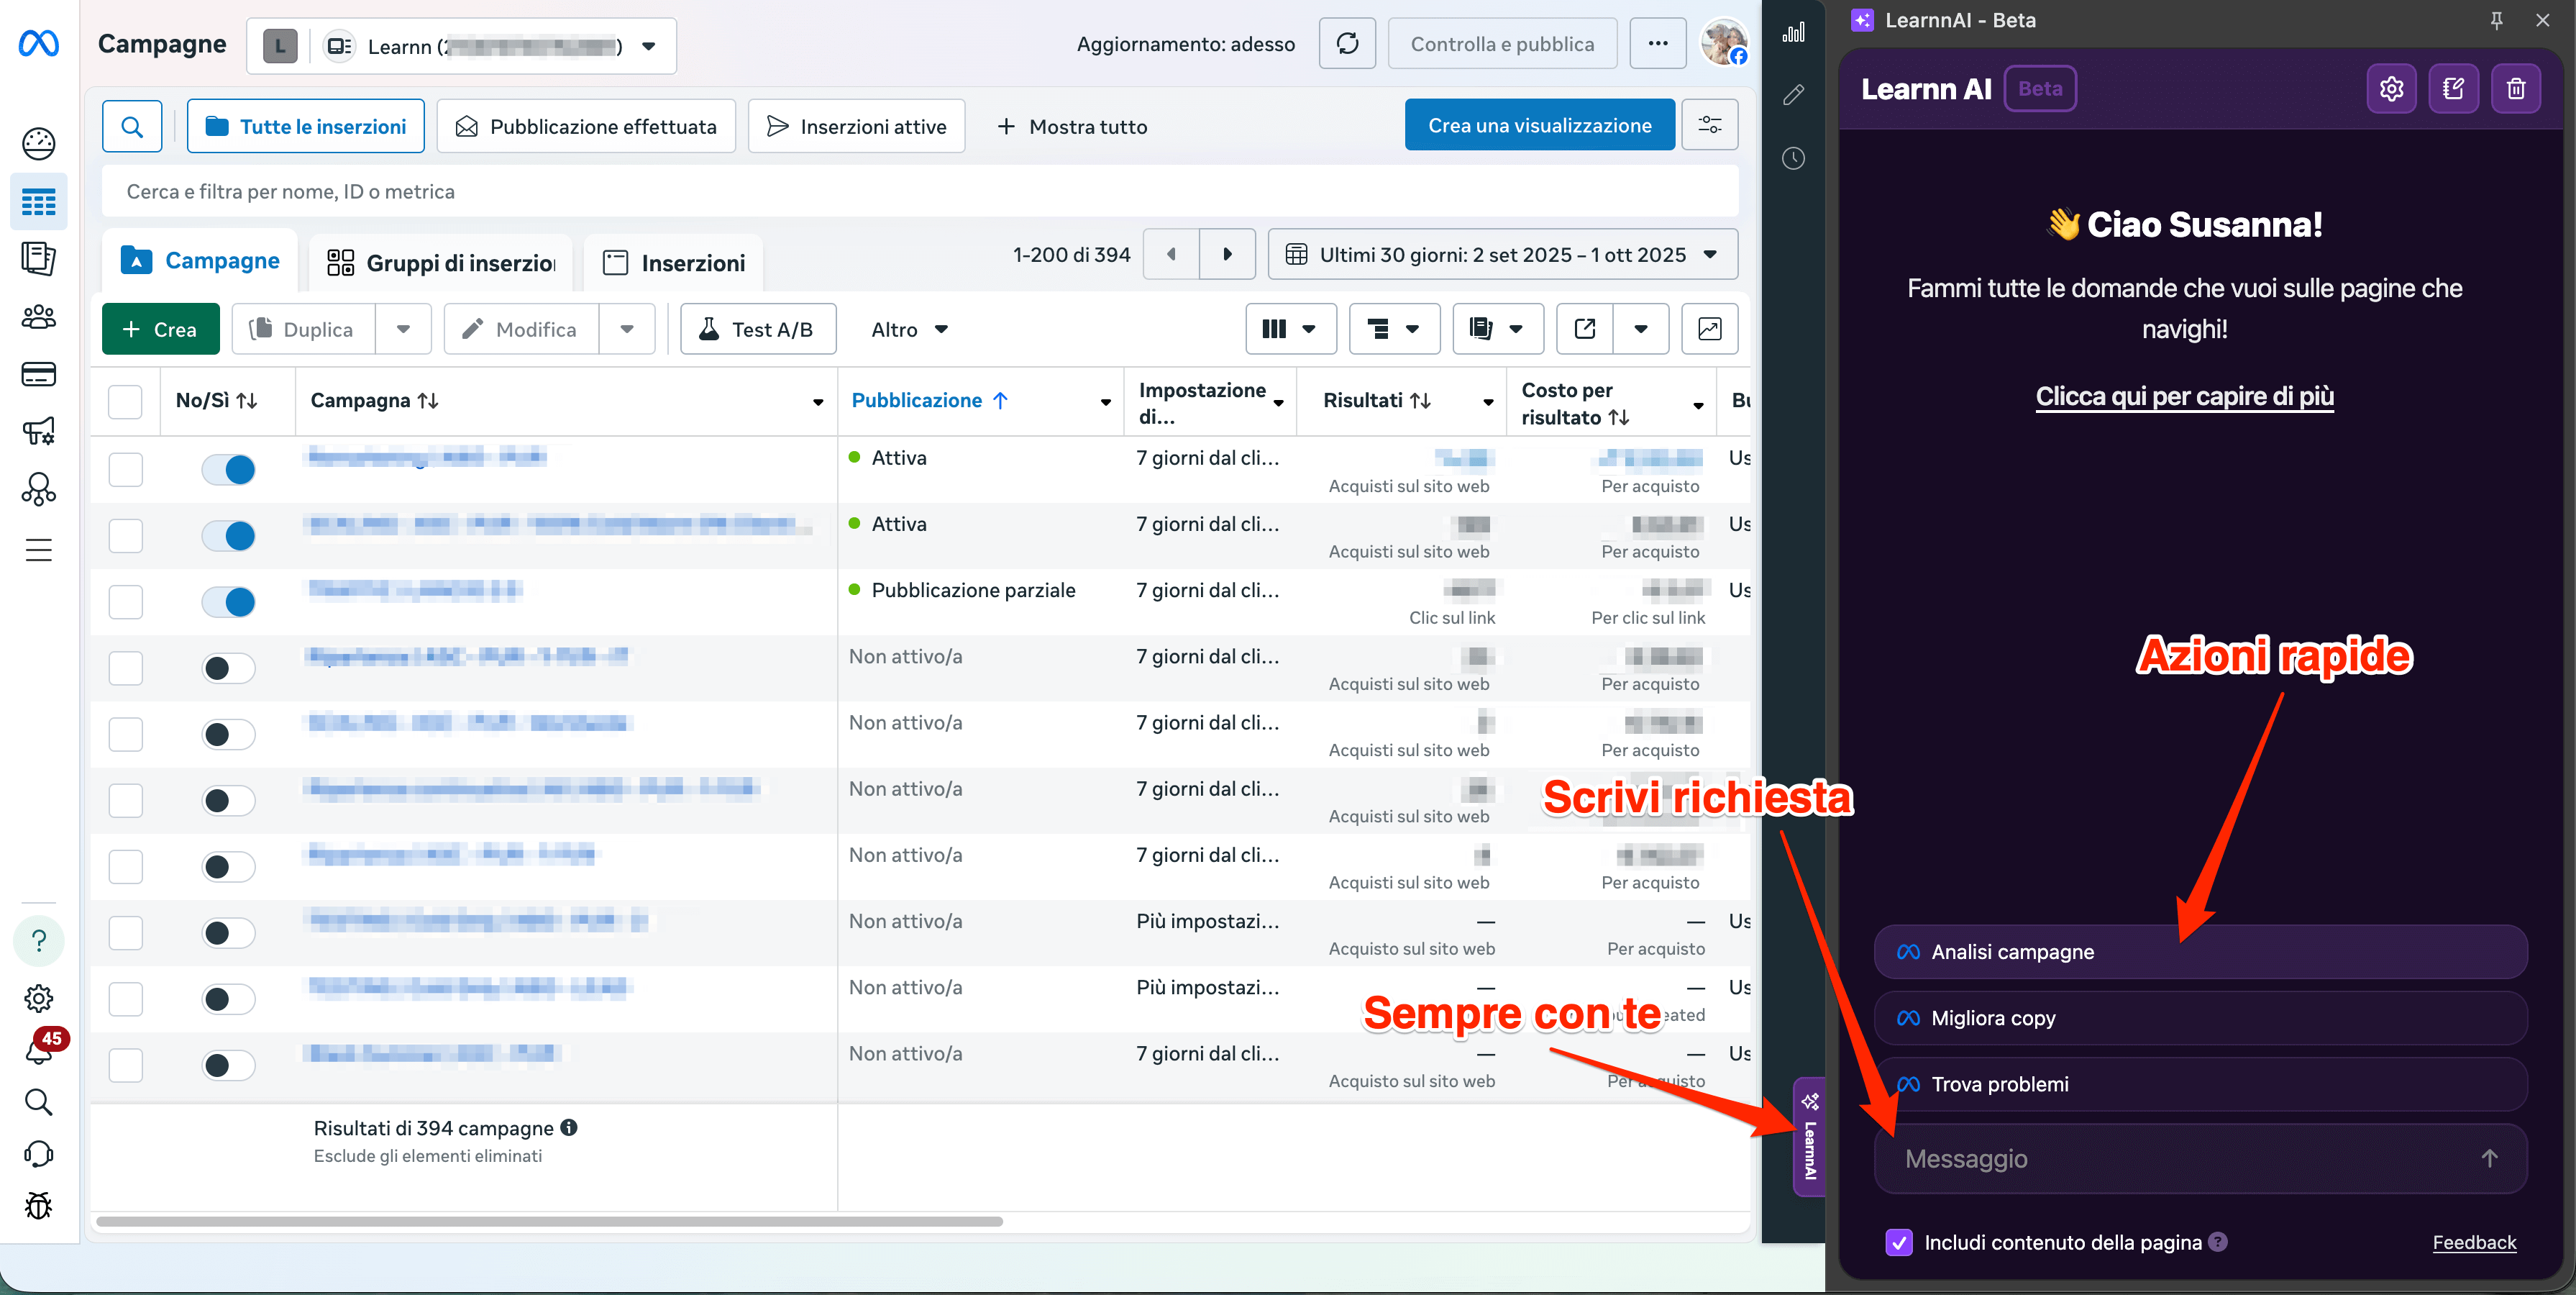Click the send message arrow icon
This screenshot has height=1295, width=2576.
pos(2489,1158)
